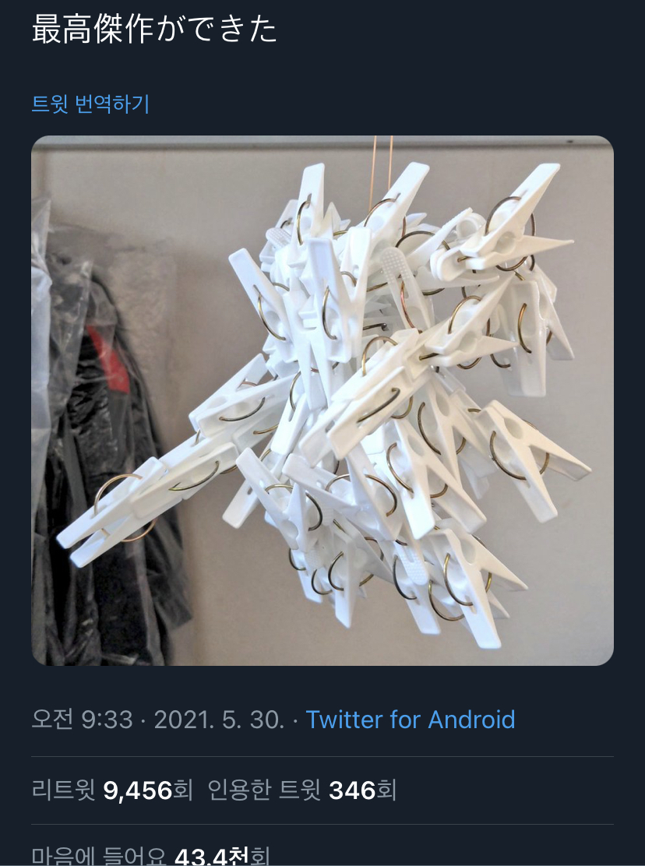Viewport: 645px width, 866px height.
Task: Click the word 리트윗 label
Action: (64, 790)
